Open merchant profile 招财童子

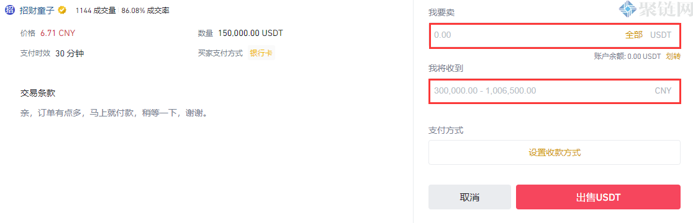click(x=38, y=10)
